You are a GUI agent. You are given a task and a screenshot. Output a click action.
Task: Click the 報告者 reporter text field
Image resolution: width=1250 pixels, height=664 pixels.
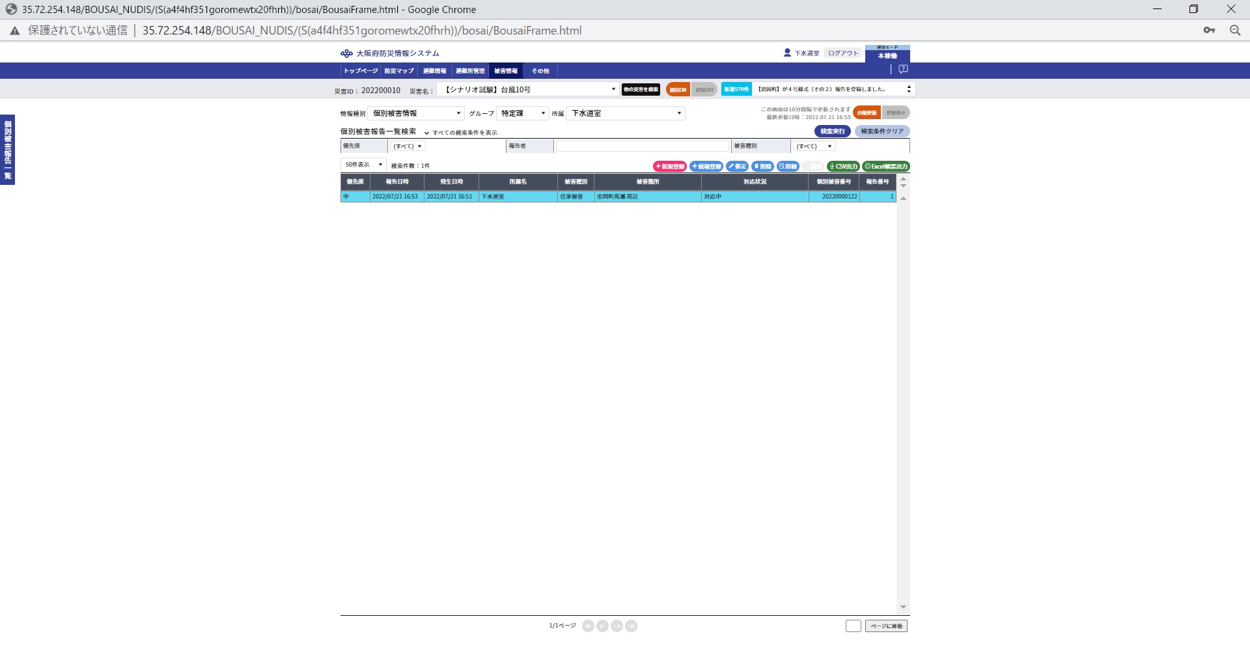pos(642,146)
